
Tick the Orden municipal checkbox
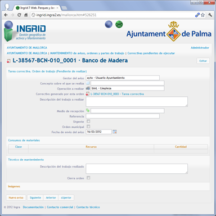pyautogui.click(x=88, y=127)
